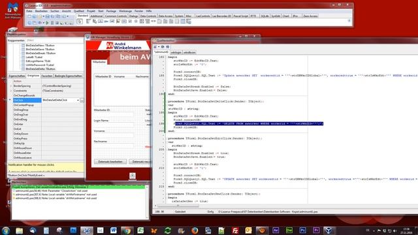Click the Open file toolbar icon
Screen dimensions: 418x235
pos(39,16)
